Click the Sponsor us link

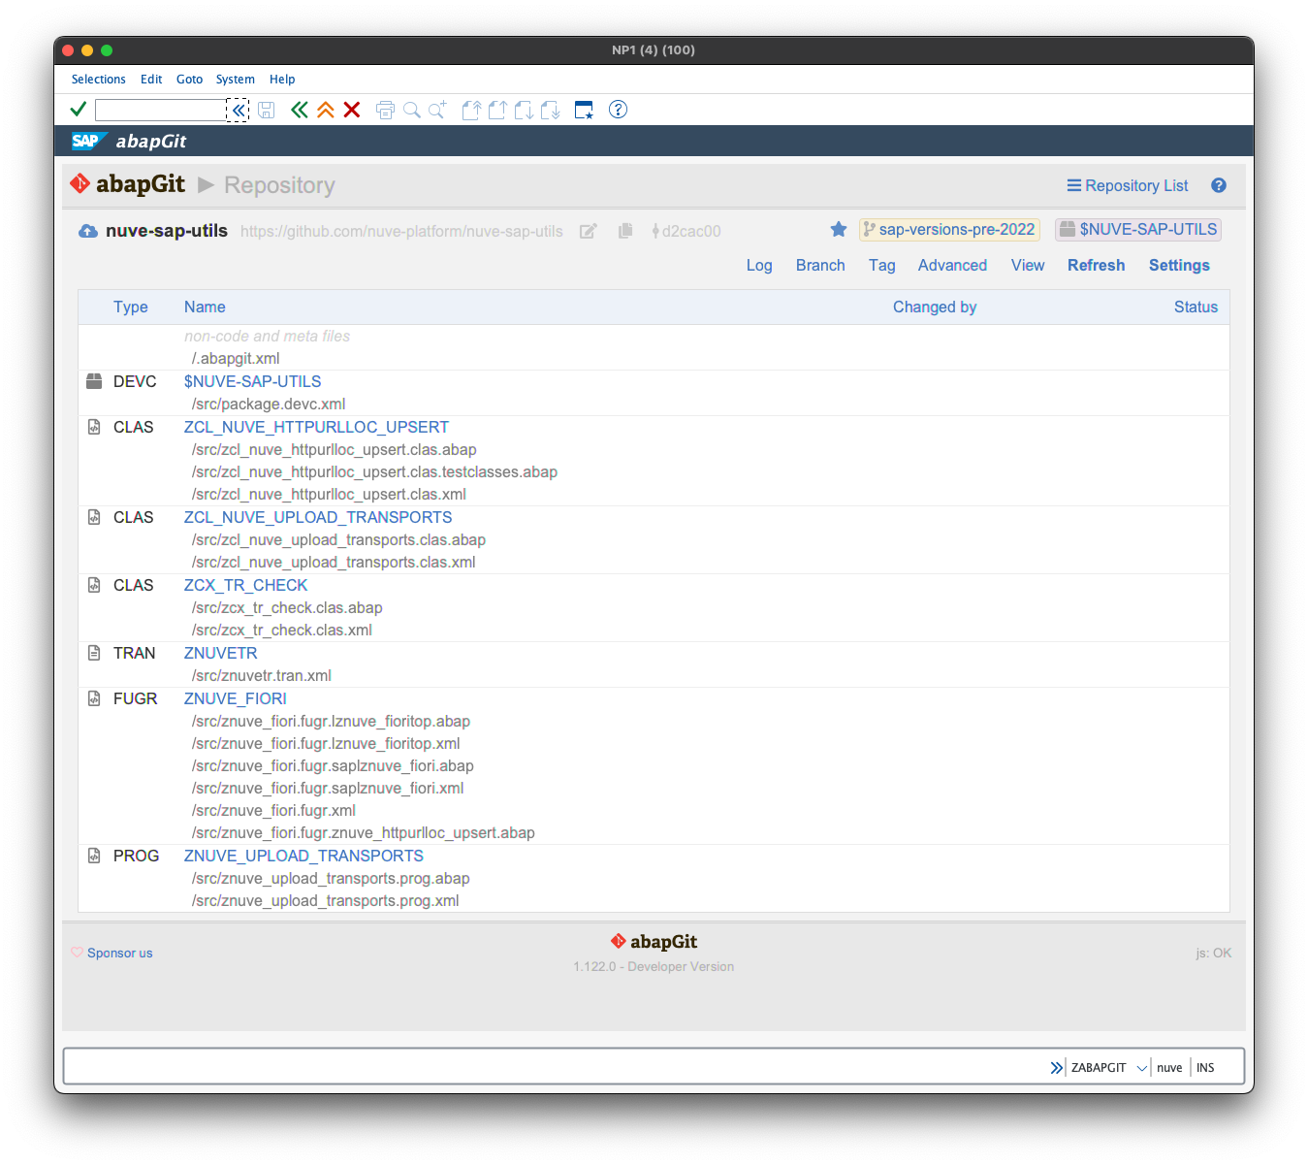[119, 954]
